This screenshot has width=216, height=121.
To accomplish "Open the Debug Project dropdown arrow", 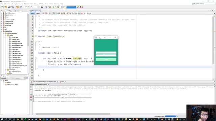I will point(60,7).
